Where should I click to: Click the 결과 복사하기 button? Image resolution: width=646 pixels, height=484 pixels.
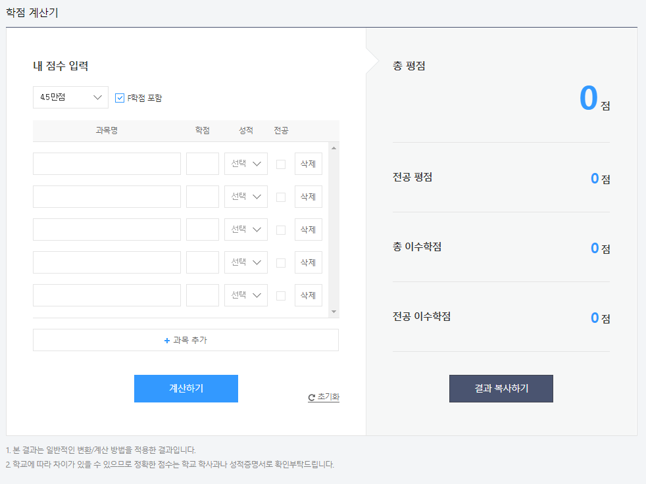501,389
